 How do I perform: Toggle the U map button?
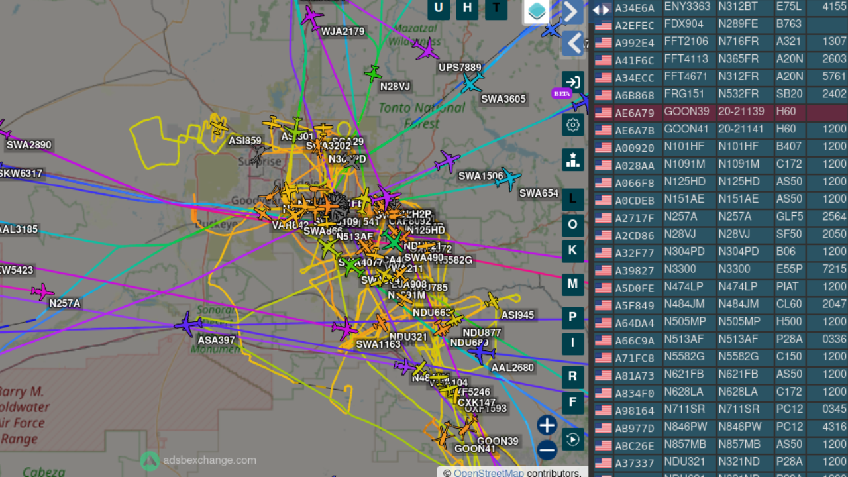pos(439,8)
